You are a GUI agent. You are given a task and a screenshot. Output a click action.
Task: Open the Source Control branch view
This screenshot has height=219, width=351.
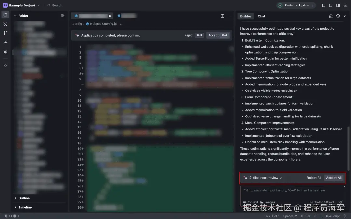[x=6, y=33]
